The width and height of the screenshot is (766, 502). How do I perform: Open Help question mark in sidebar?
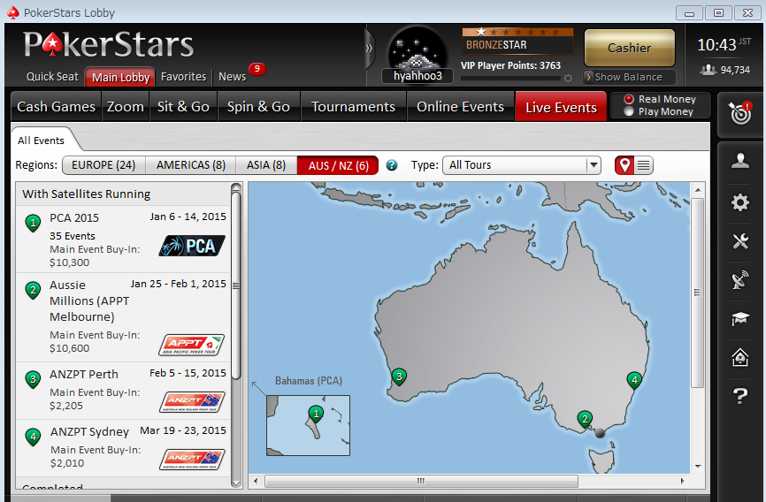(740, 396)
